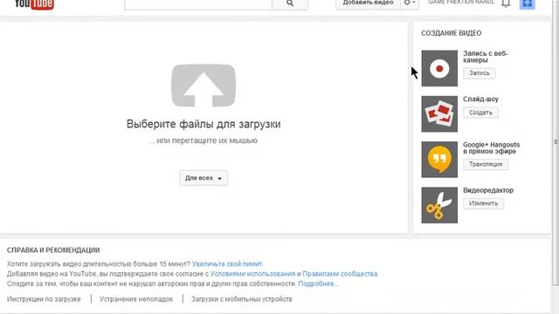Open Увеличьте свой лимит link
The width and height of the screenshot is (559, 314).
point(227,263)
